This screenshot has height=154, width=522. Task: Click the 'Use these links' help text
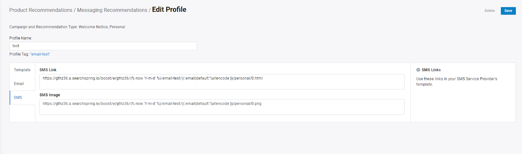click(457, 82)
